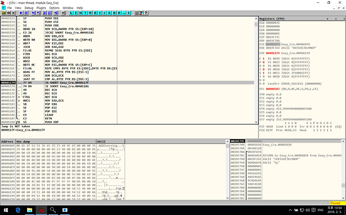
Task: Open the Debug menu
Action: click(29, 8)
